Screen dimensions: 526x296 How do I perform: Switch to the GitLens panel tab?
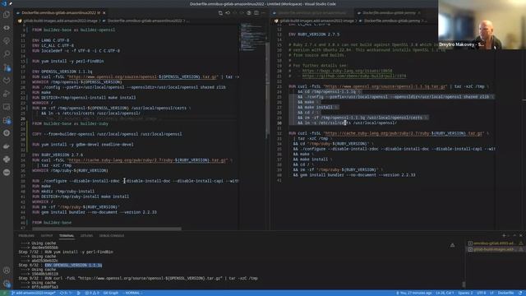[86, 236]
